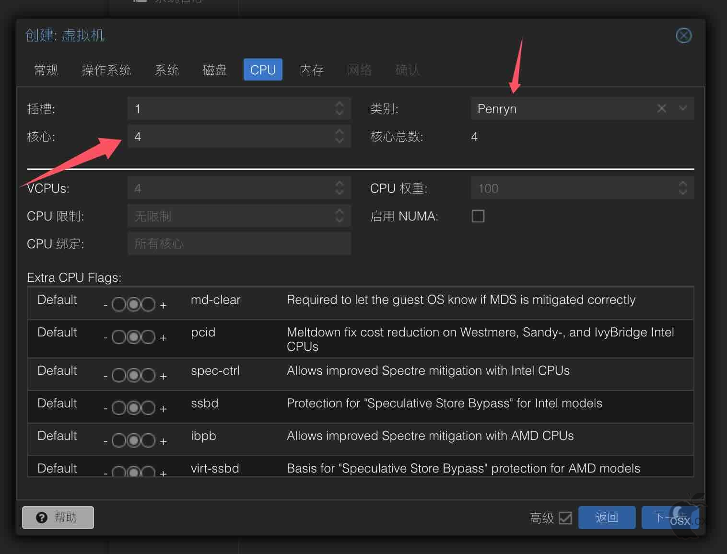Set ibpb flag to on (right radio)
The height and width of the screenshot is (554, 727).
point(148,440)
